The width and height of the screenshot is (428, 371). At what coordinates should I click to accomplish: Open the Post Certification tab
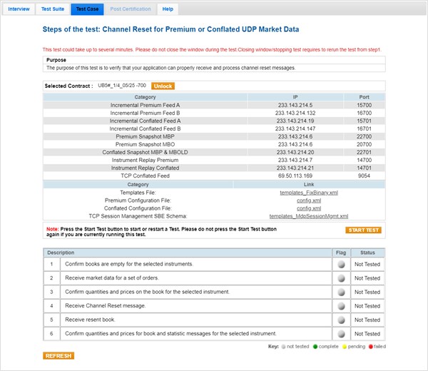[x=131, y=9]
